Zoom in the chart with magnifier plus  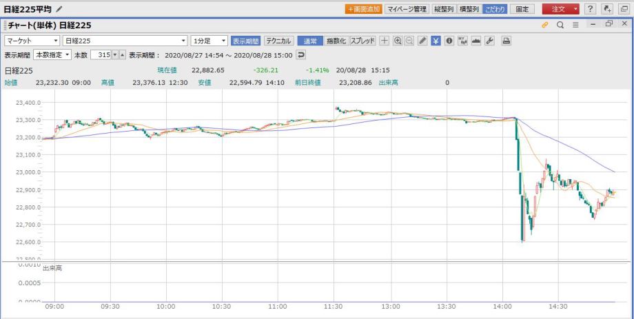398,41
